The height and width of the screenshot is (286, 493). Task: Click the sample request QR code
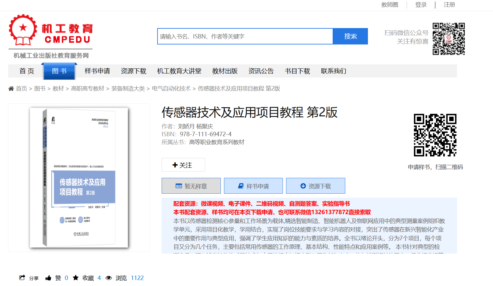coord(435,135)
